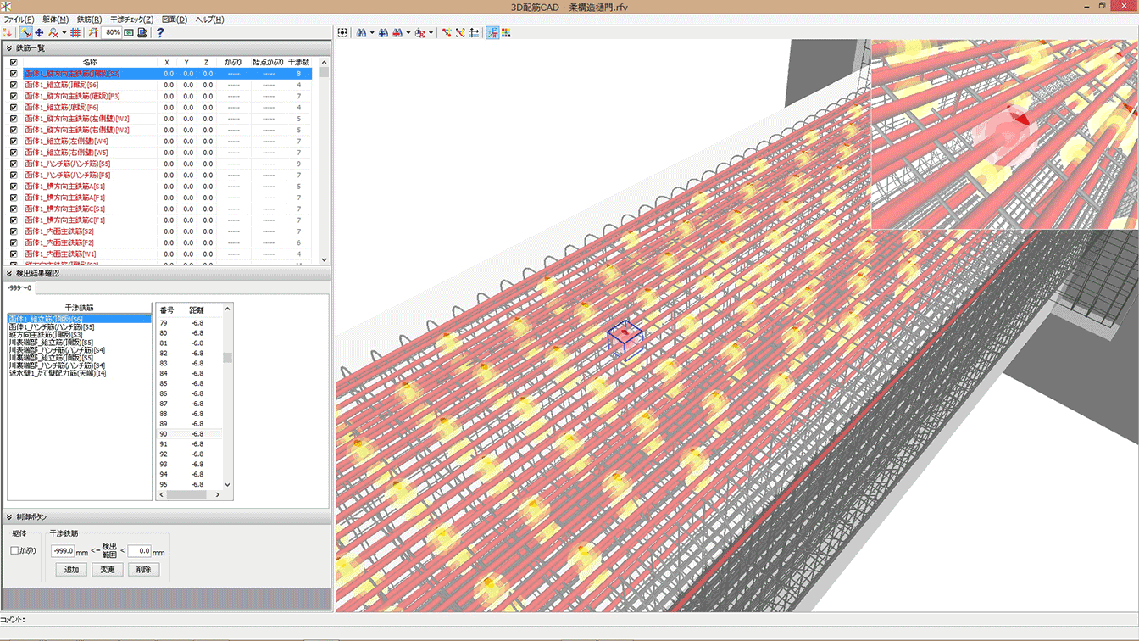Uncheck 函体1_縦方向主鉄筋(頂版)[S3] row checkbox

pyautogui.click(x=14, y=74)
